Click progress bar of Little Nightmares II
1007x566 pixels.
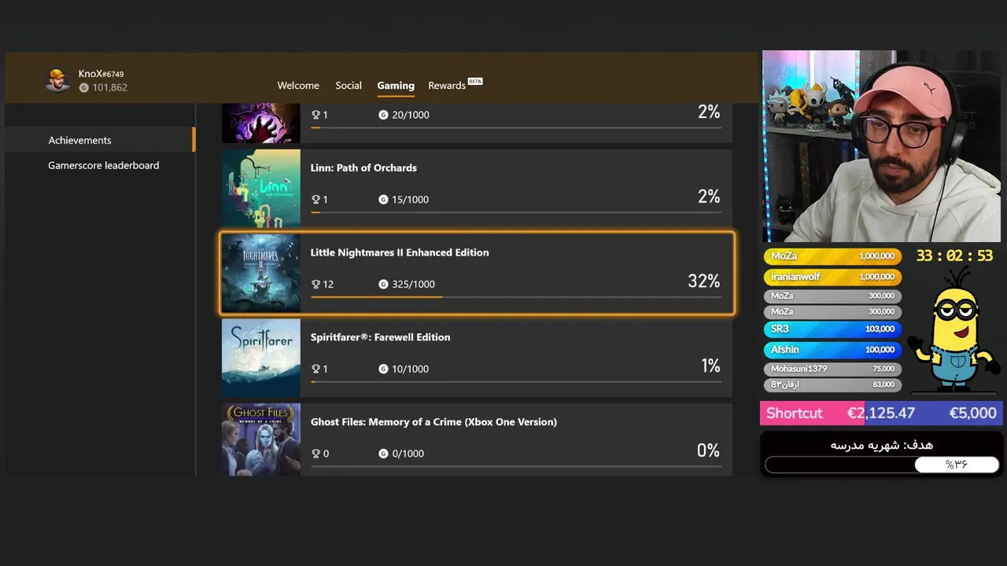coord(516,297)
